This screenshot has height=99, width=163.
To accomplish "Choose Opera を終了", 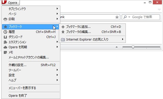I will coord(31,96).
